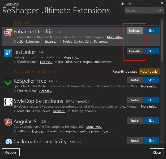Click author name Ethereal Code
The height and width of the screenshot is (159, 166).
[27, 91]
